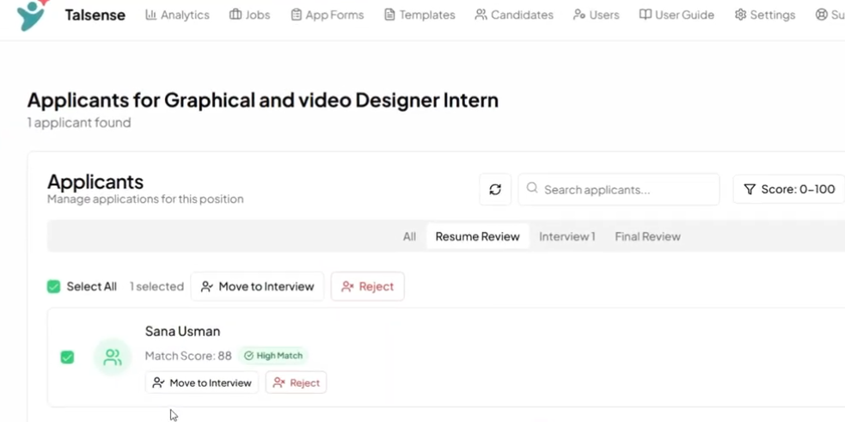The height and width of the screenshot is (422, 845).
Task: Click the Sana Usman applicant avatar icon
Action: (113, 358)
